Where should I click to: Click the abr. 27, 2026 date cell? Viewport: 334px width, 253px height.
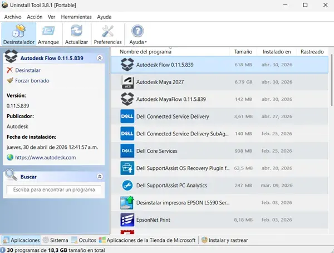click(277, 116)
